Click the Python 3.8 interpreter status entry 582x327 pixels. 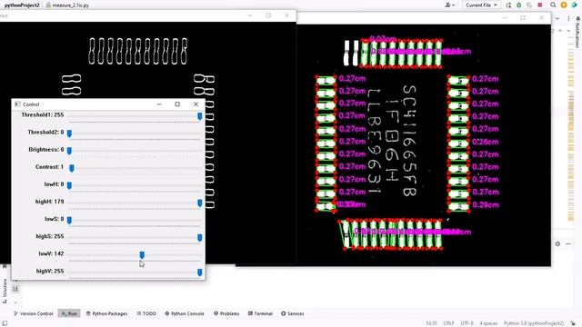pyautogui.click(x=534, y=323)
